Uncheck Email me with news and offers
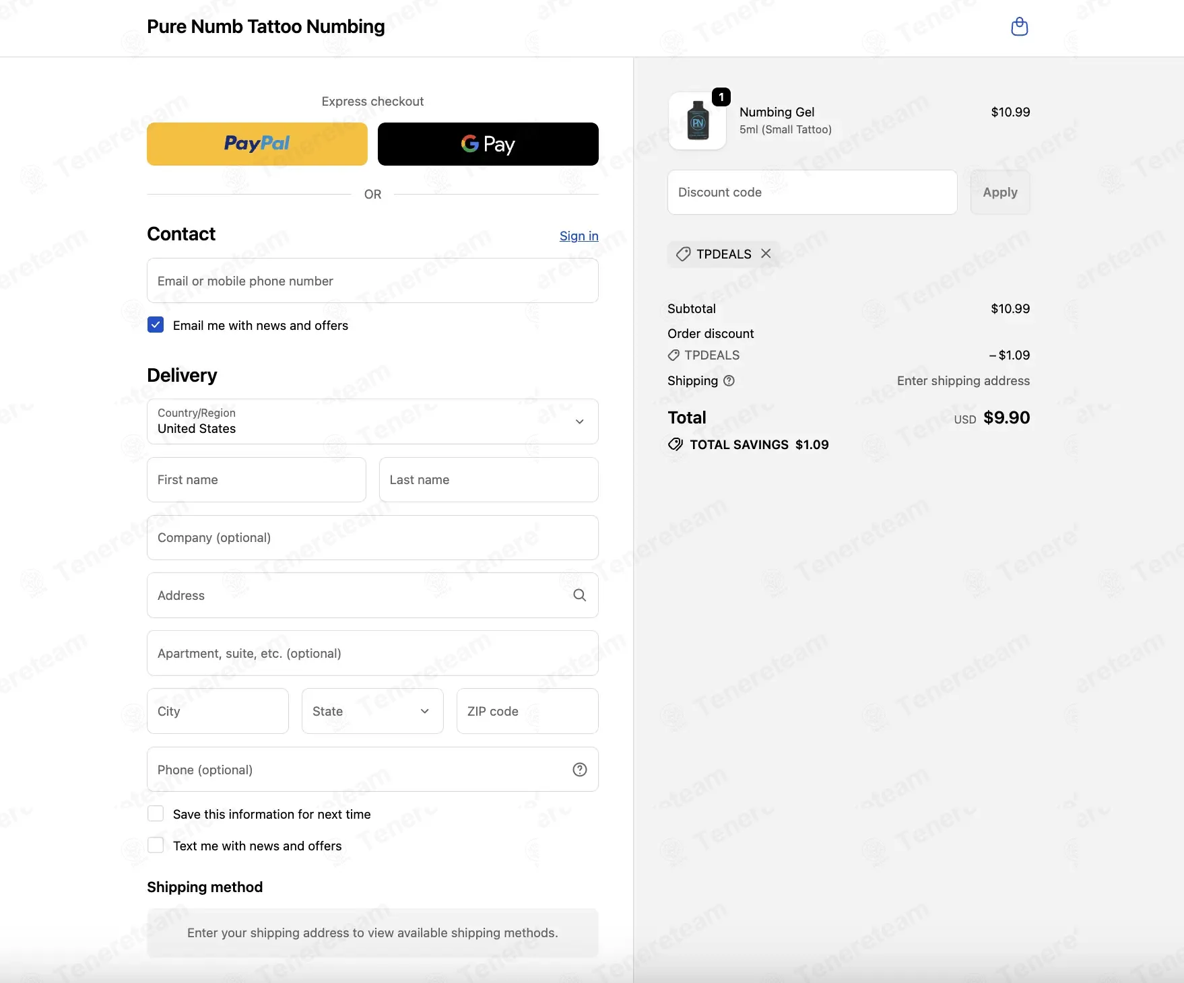Viewport: 1184px width, 983px height. 156,325
